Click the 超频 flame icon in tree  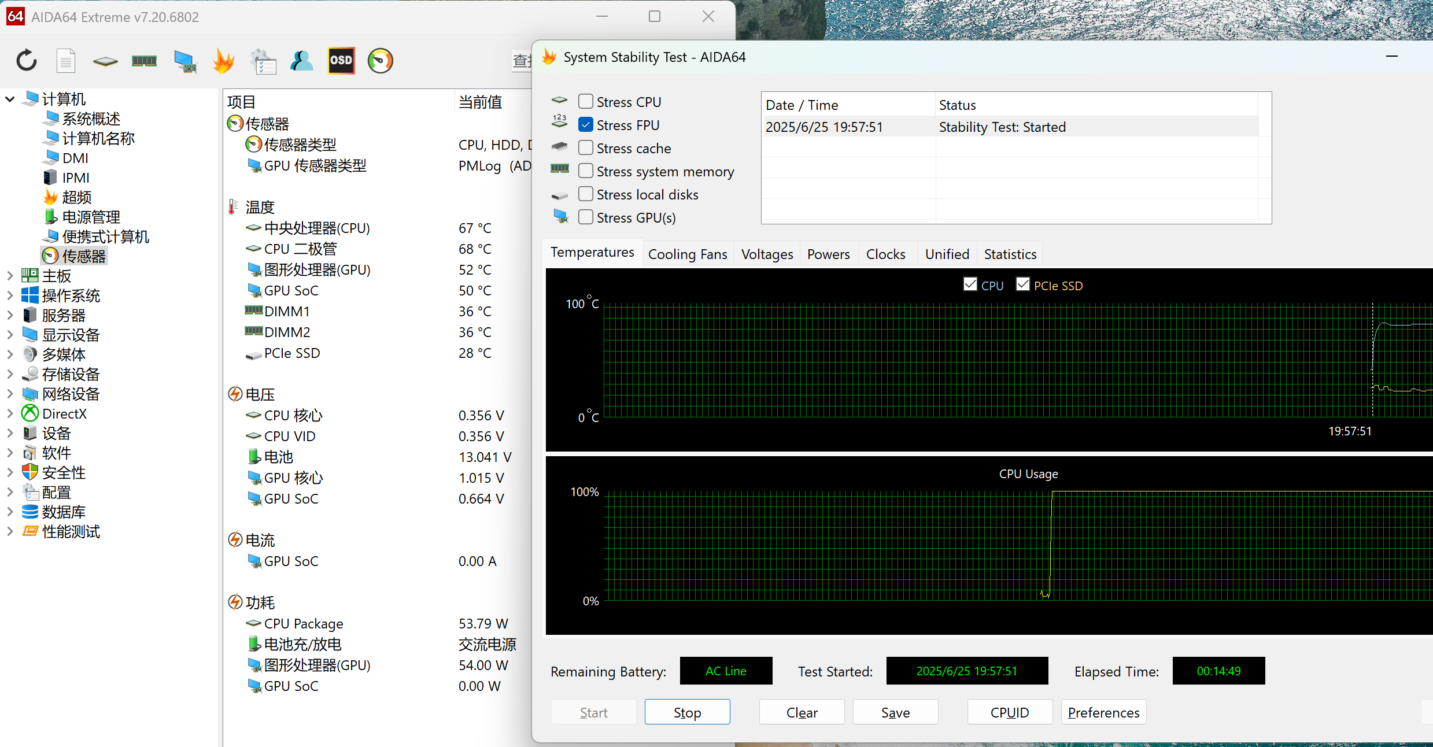click(x=51, y=197)
